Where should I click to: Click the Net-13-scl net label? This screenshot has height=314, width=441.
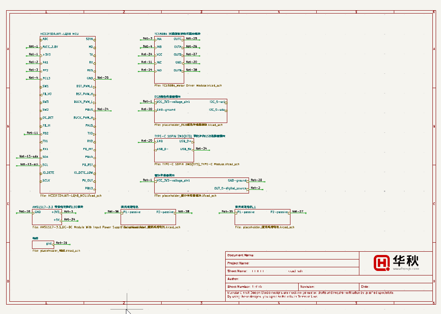coord(29,164)
